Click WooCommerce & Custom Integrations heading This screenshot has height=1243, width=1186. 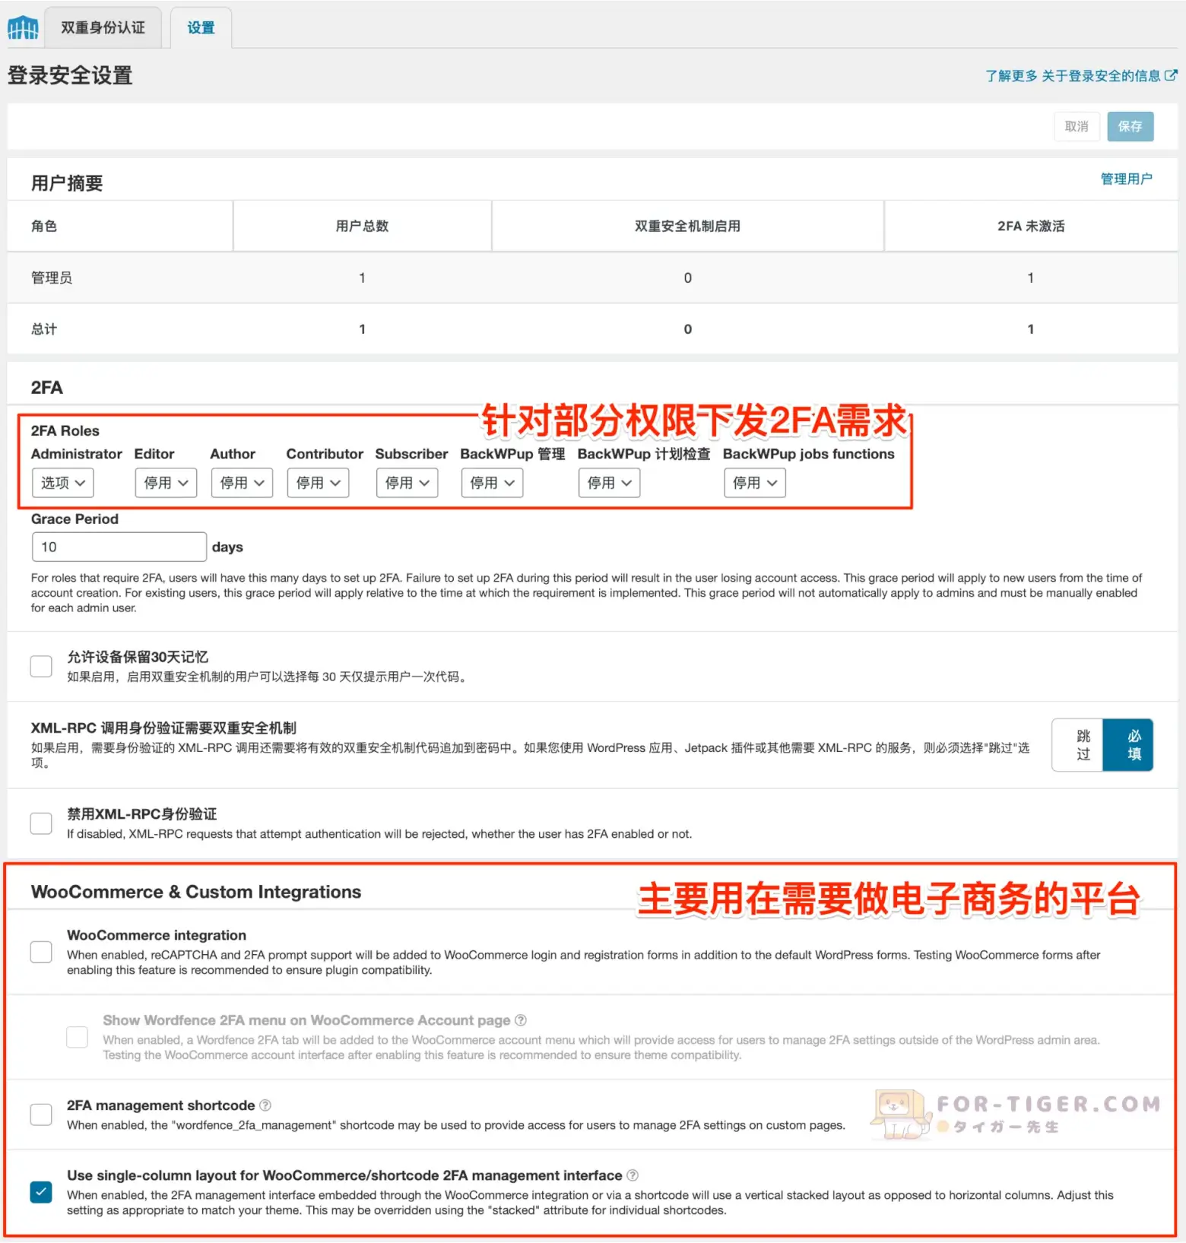[x=196, y=892]
